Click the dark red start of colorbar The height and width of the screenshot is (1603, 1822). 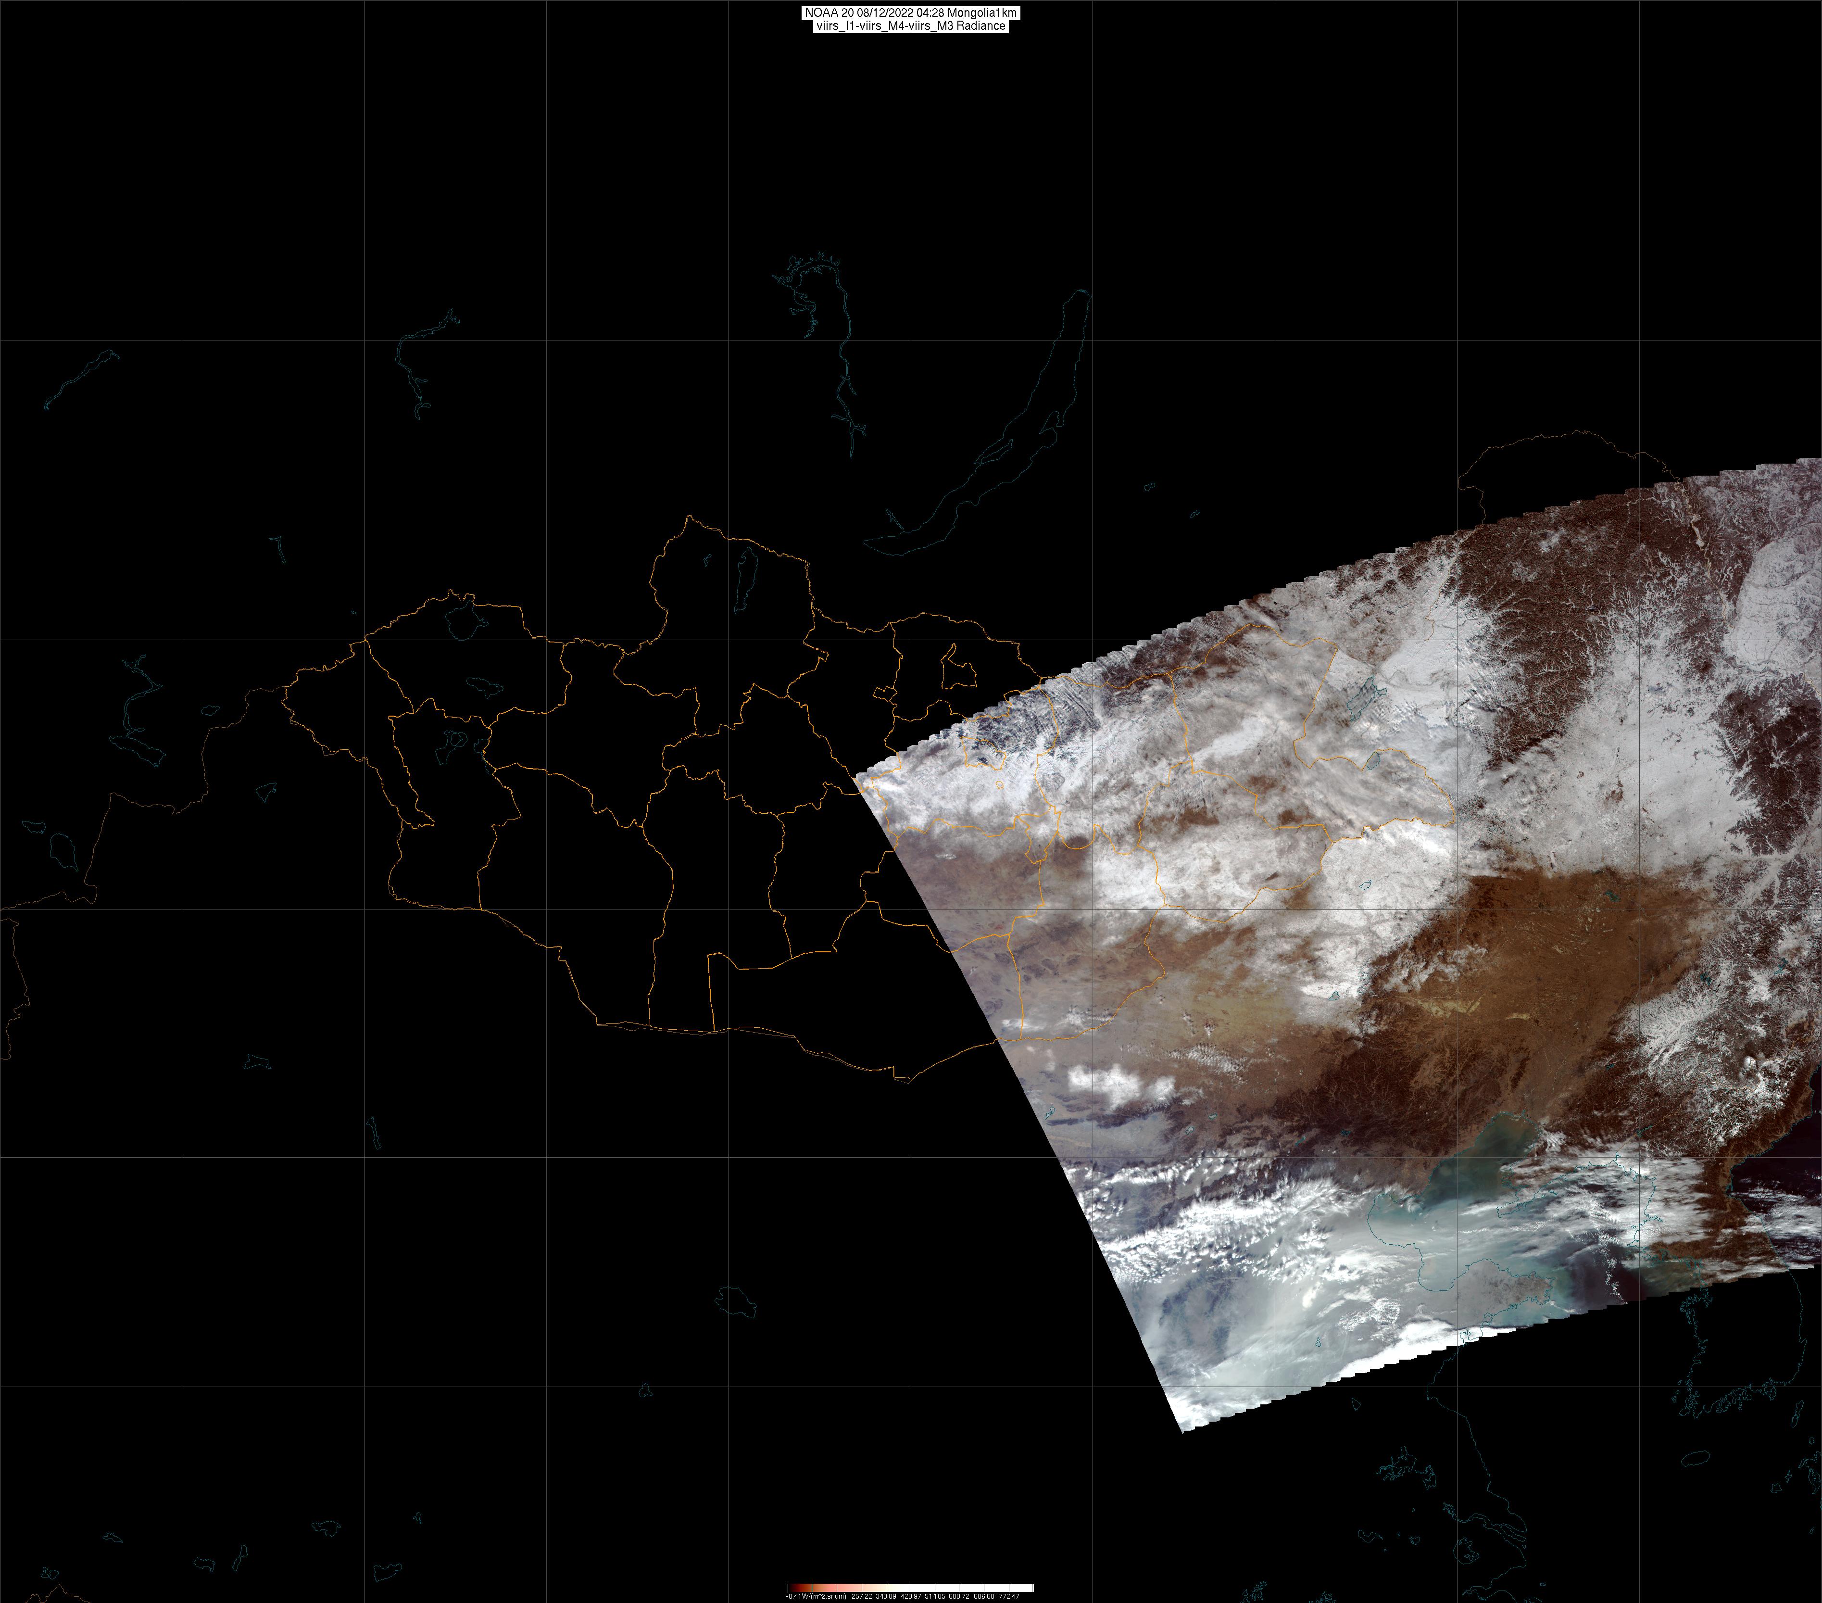(x=792, y=1588)
